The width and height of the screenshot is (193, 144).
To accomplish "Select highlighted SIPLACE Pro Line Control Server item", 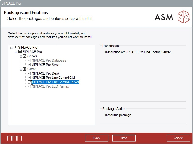I will [x=55, y=82].
